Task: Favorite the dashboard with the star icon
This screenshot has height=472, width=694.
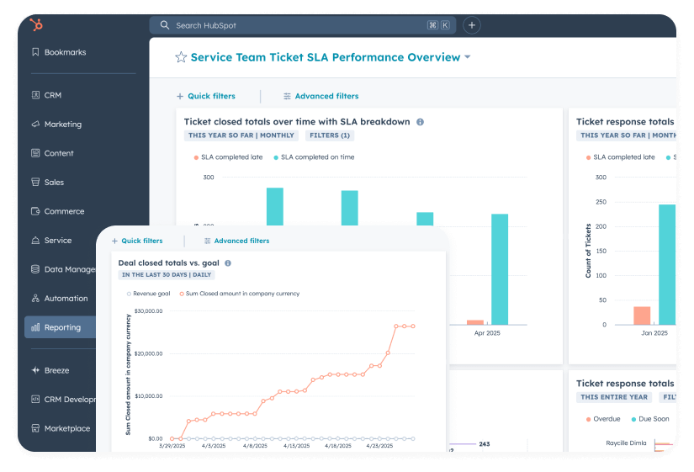Action: 181,57
